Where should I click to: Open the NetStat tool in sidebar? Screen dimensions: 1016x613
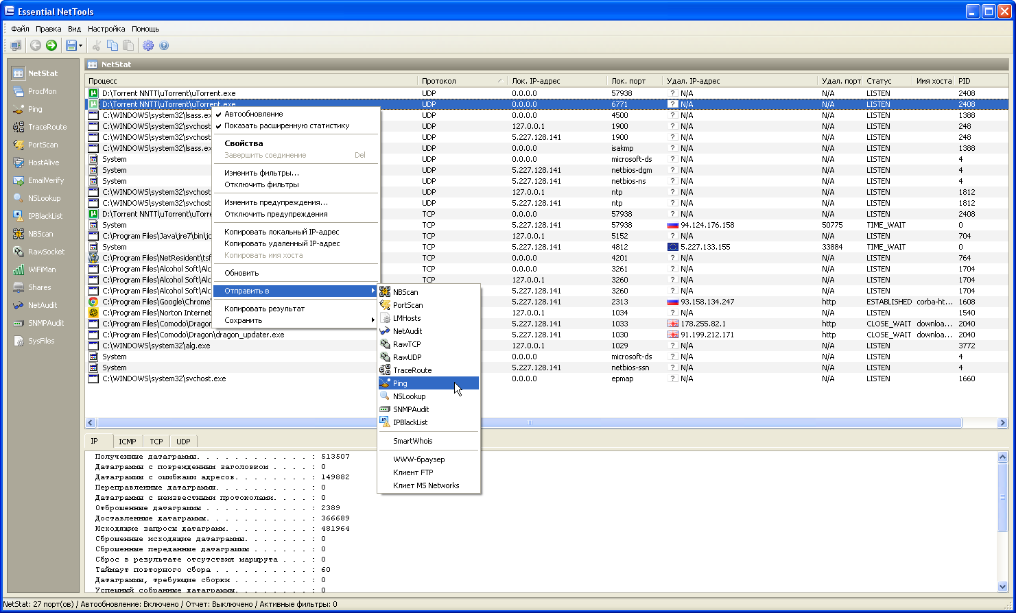pyautogui.click(x=36, y=73)
